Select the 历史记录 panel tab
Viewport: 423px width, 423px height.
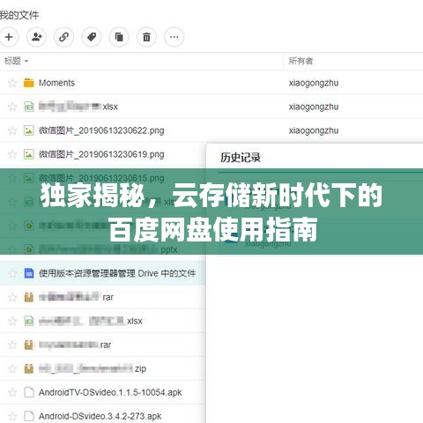click(241, 158)
